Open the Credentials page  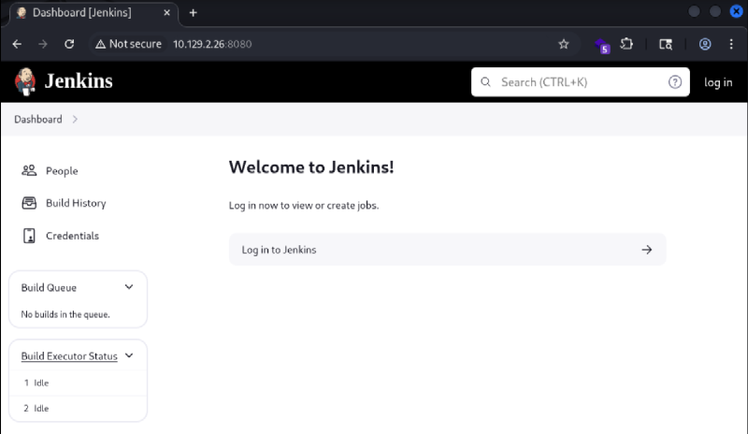tap(73, 236)
